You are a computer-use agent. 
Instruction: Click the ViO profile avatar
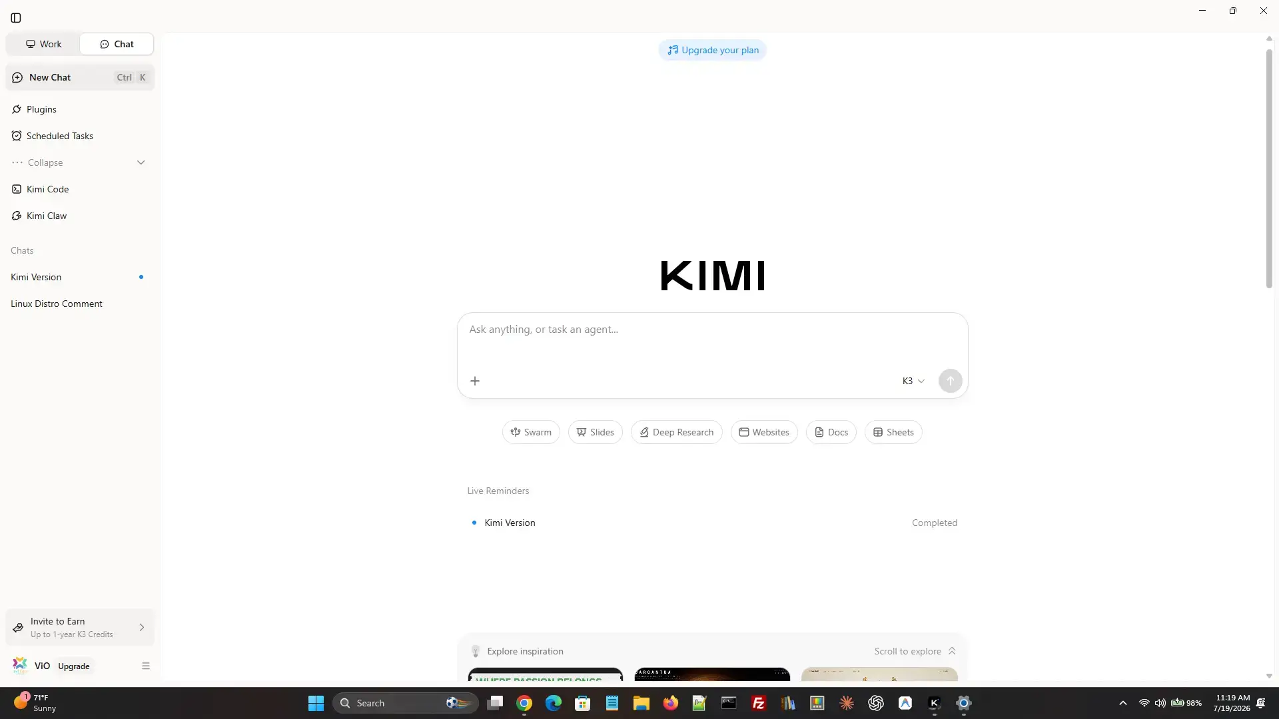click(20, 665)
